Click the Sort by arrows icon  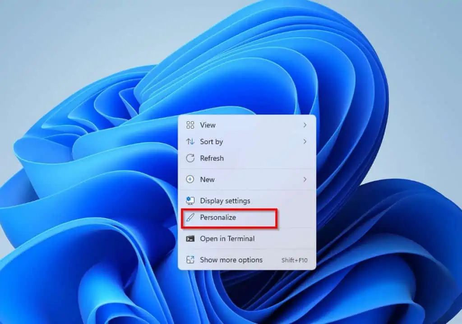click(191, 142)
